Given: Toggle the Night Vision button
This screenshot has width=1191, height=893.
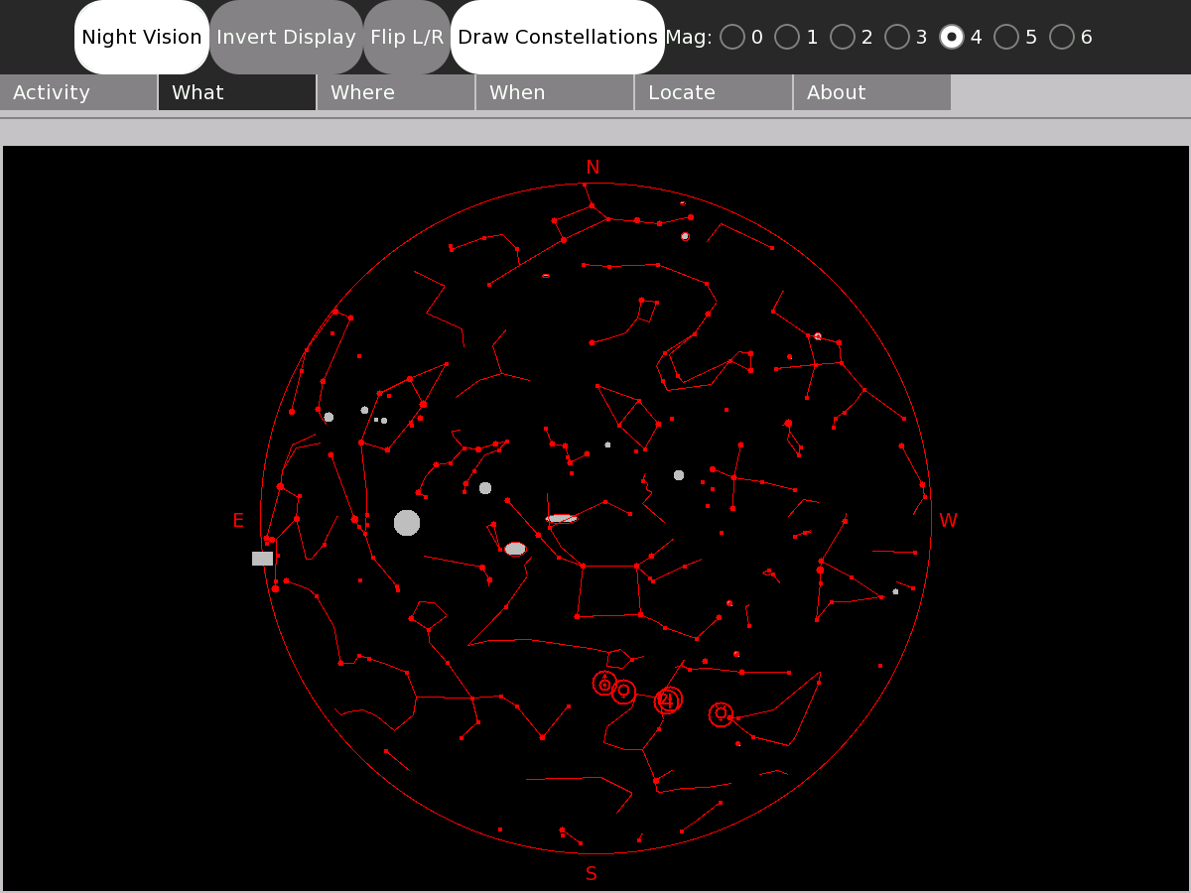Looking at the screenshot, I should pyautogui.click(x=142, y=37).
